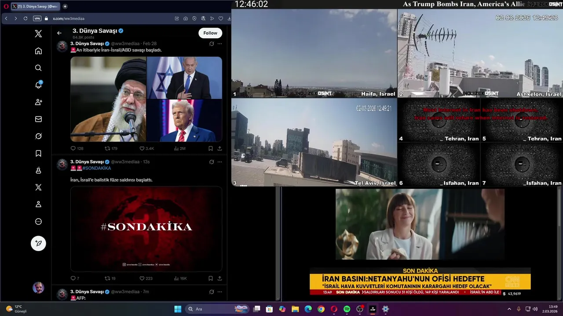The image size is (563, 316).
Task: Click the compose Post feather button
Action: pos(38,243)
